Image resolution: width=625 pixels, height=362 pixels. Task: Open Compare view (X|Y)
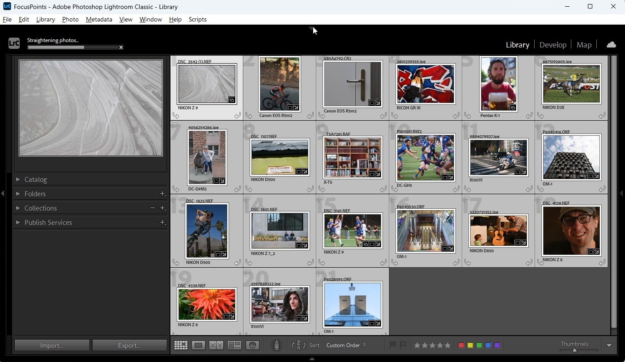(217, 345)
